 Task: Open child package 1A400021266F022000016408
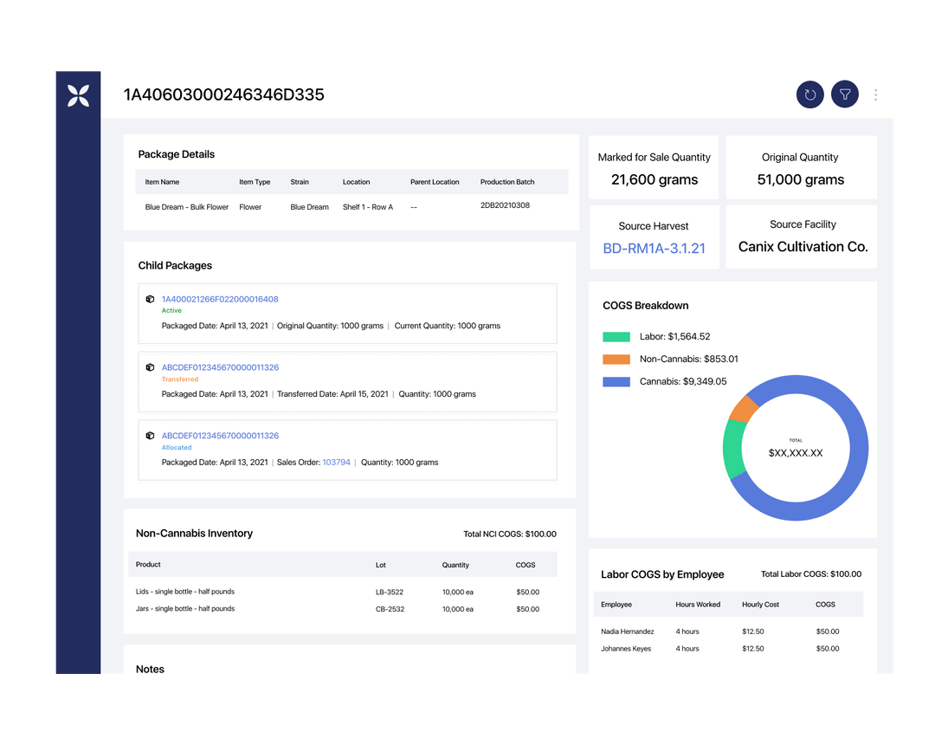(221, 298)
